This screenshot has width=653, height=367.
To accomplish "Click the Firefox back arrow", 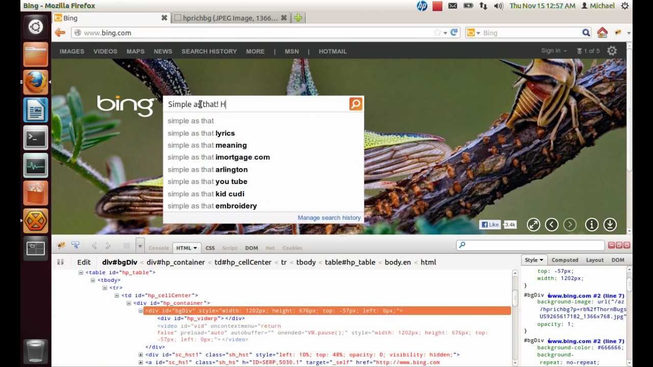I will coord(60,33).
